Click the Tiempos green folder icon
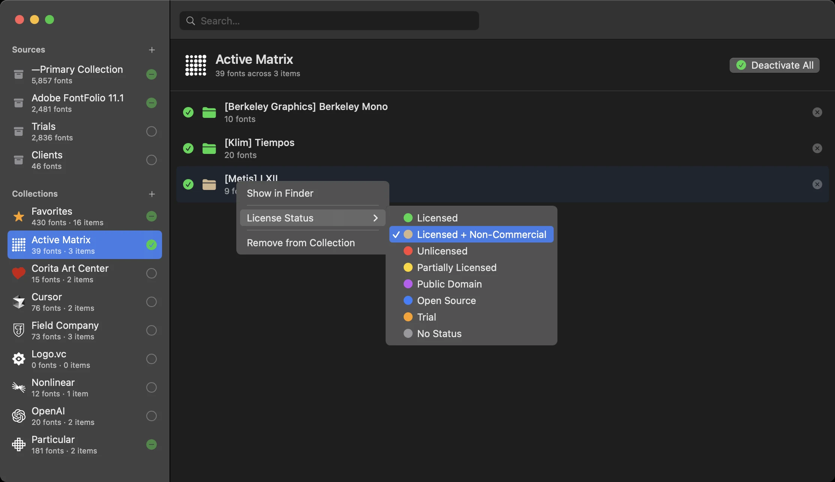This screenshot has width=835, height=482. [209, 148]
